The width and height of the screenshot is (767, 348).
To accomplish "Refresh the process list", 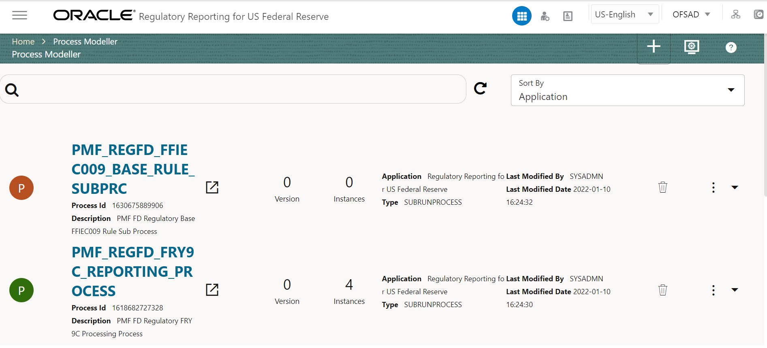I will tap(481, 88).
